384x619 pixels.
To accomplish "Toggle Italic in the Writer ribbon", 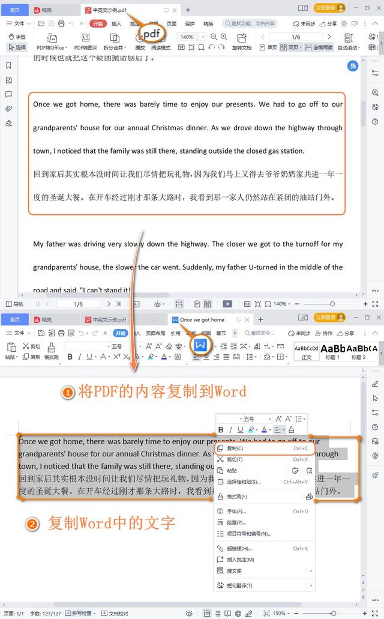I will 80,357.
